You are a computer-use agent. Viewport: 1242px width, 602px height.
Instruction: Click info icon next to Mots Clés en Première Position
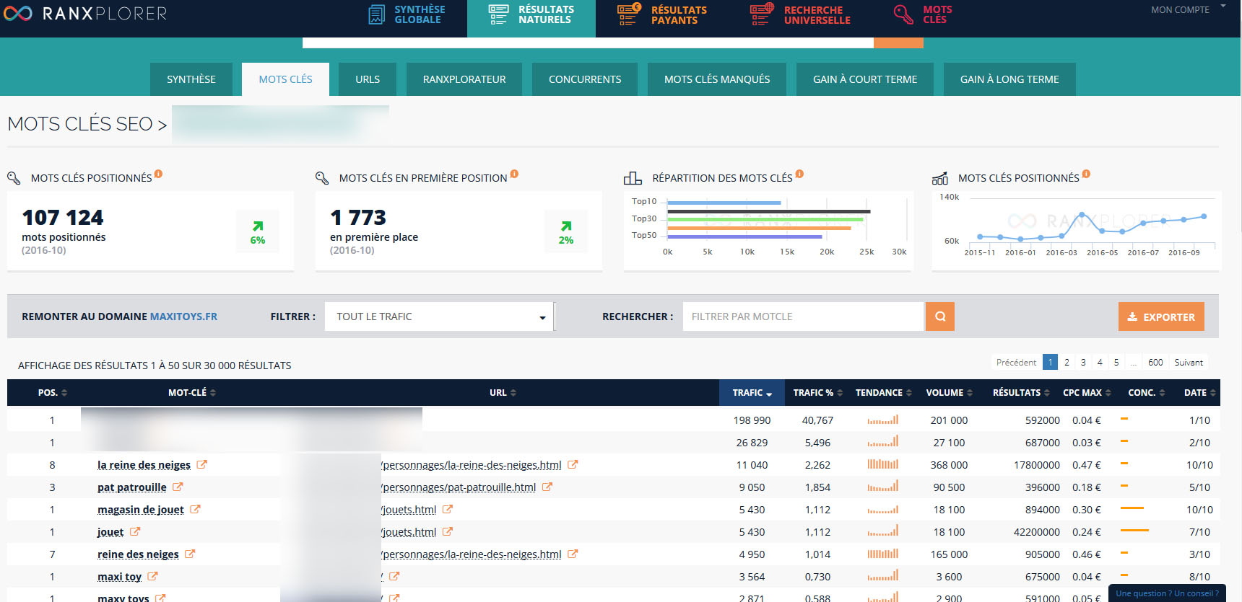514,174
